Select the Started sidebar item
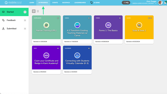The width and height of the screenshot is (167, 94). [x=14, y=12]
